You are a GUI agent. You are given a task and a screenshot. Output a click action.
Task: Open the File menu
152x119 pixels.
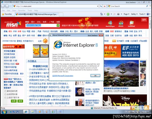(3, 10)
